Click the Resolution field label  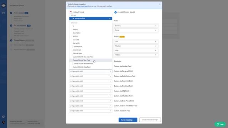[x=118, y=61]
